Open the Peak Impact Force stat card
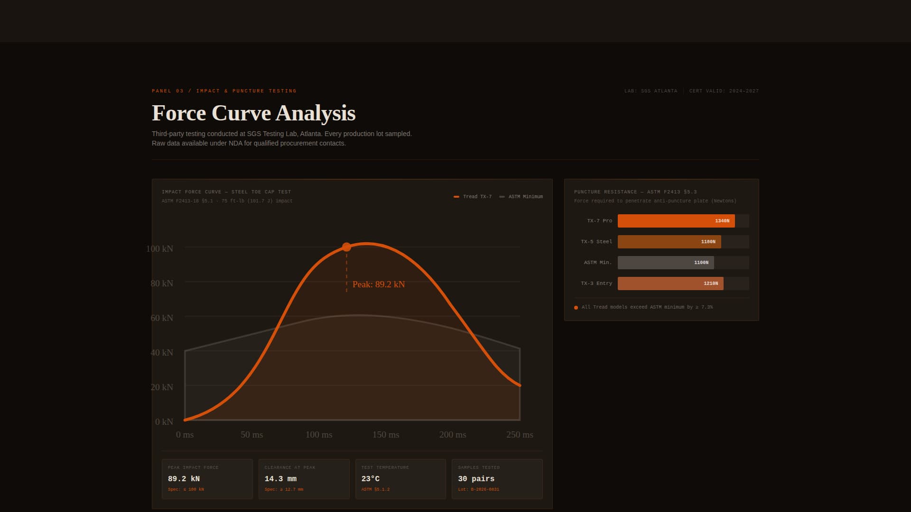 pyautogui.click(x=207, y=479)
